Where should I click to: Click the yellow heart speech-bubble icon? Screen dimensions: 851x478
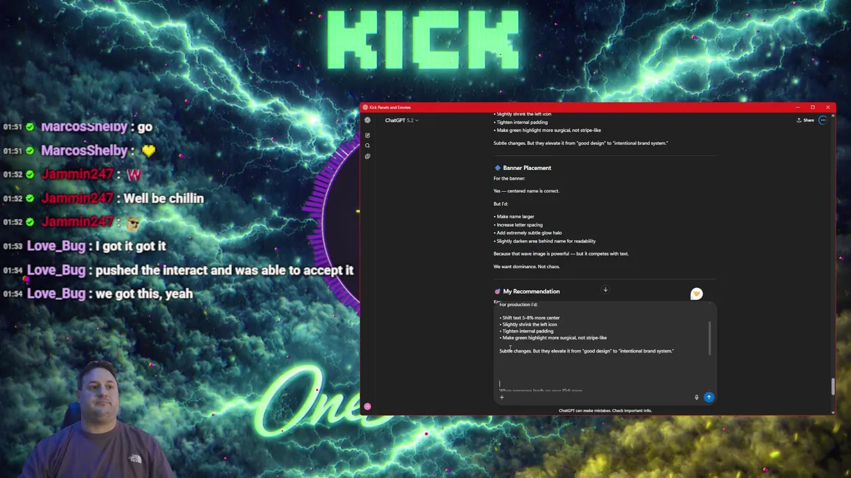[696, 293]
